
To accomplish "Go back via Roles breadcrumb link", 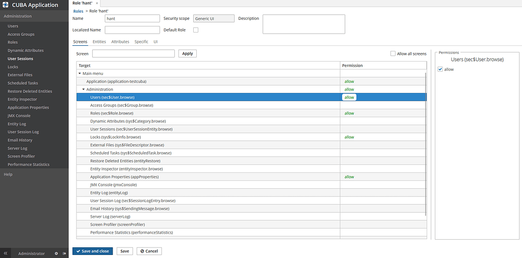I will point(78,11).
